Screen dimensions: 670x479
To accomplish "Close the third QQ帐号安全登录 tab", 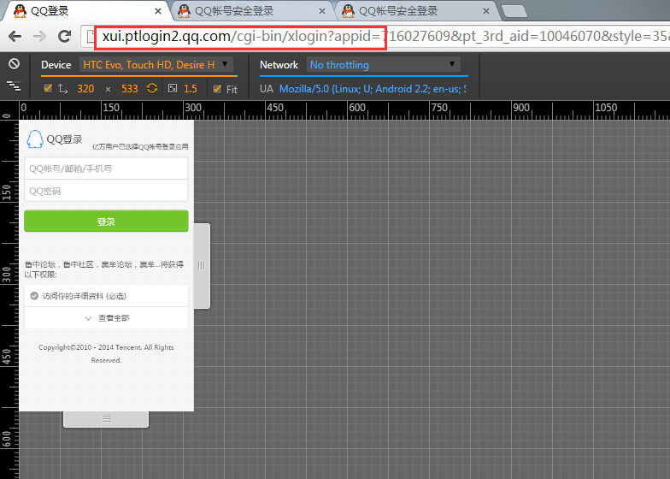I will (x=485, y=11).
